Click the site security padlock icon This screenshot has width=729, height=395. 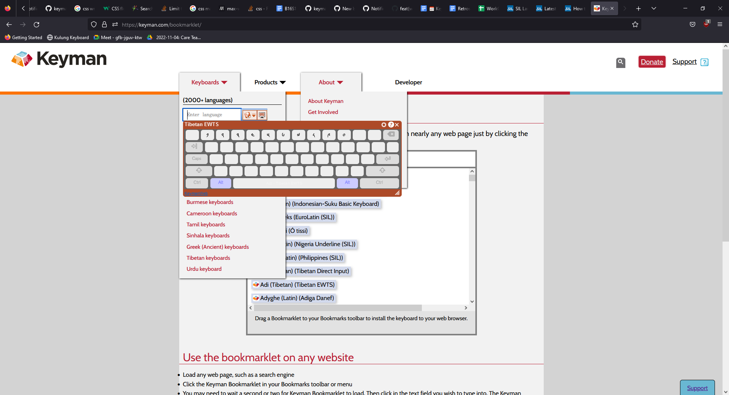tap(104, 25)
